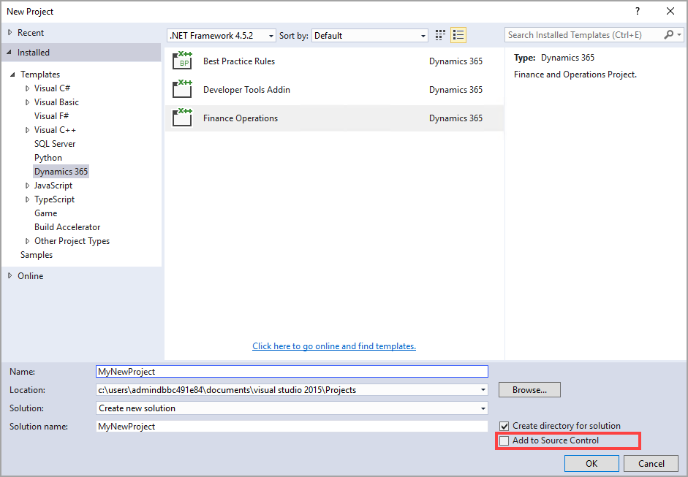
Task: Select the Developer Tools Addin template icon
Action: click(182, 89)
